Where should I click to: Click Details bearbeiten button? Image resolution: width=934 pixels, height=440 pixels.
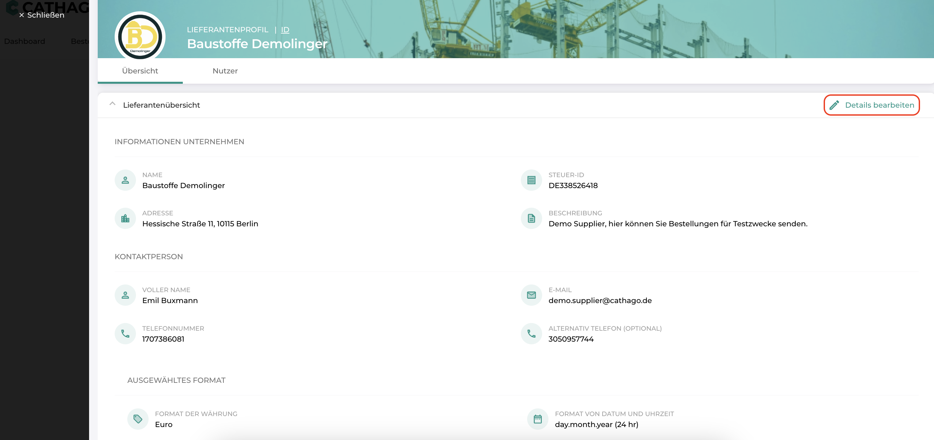pos(872,105)
